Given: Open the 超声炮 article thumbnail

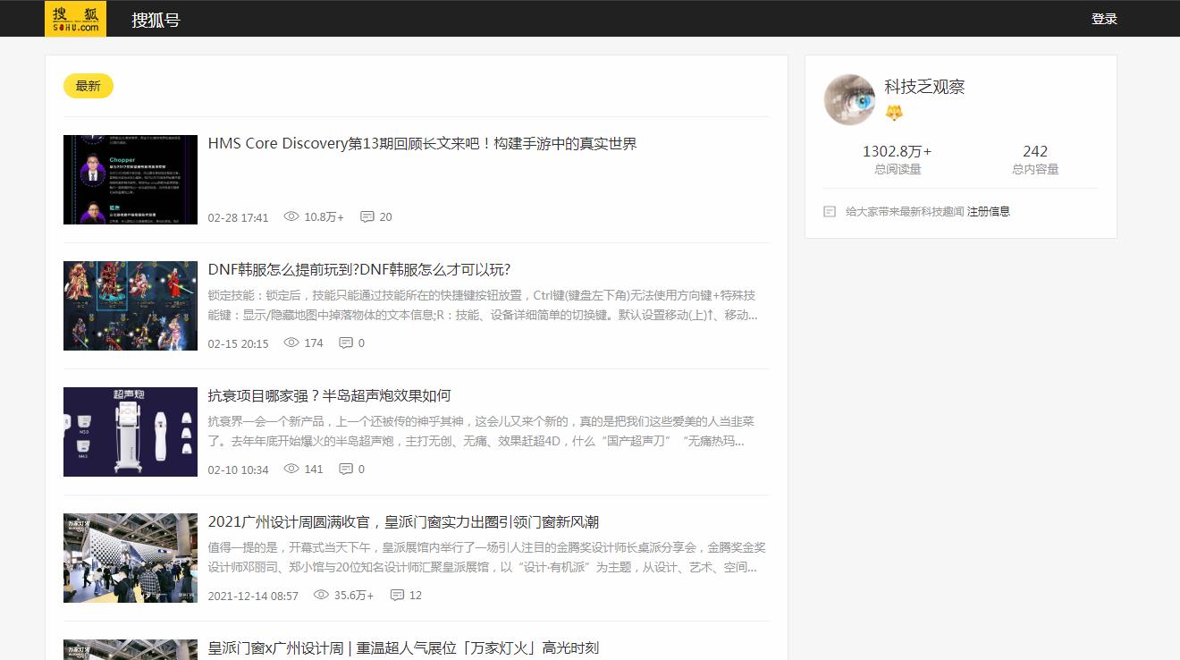Looking at the screenshot, I should pyautogui.click(x=131, y=432).
